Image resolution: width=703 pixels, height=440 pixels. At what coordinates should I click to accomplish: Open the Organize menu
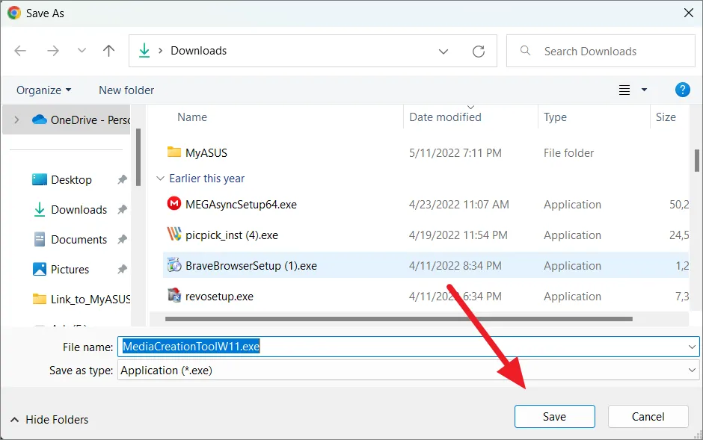coord(43,90)
